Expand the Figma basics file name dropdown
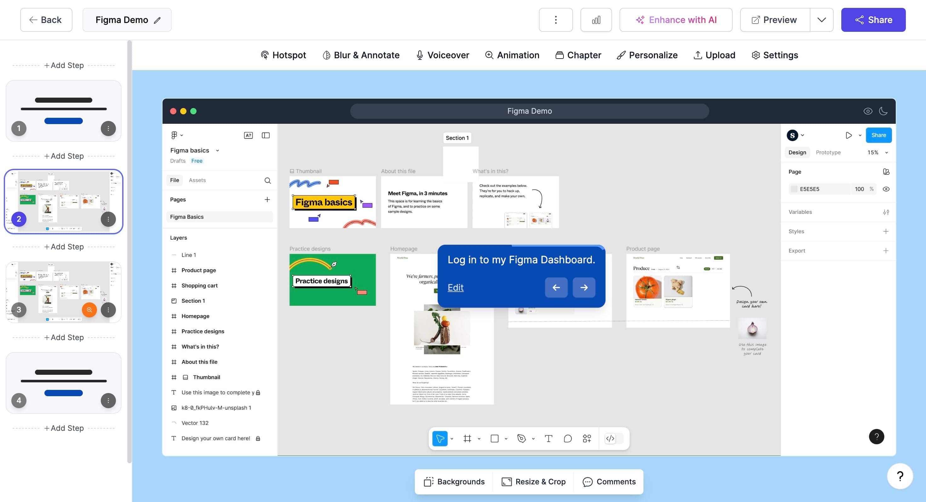 (x=217, y=151)
